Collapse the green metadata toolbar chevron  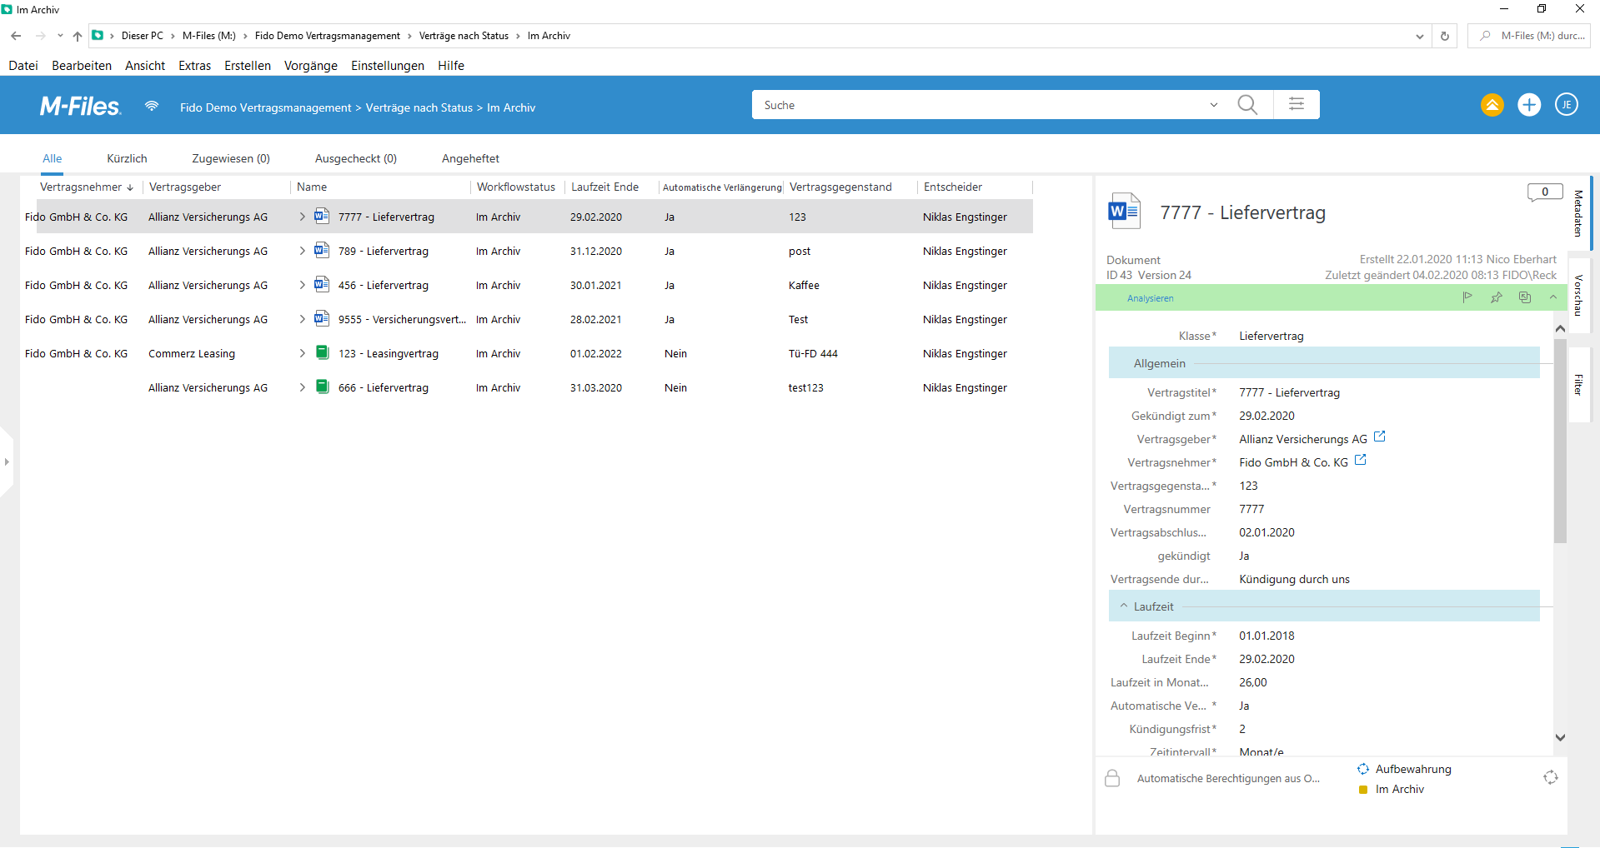coord(1552,297)
